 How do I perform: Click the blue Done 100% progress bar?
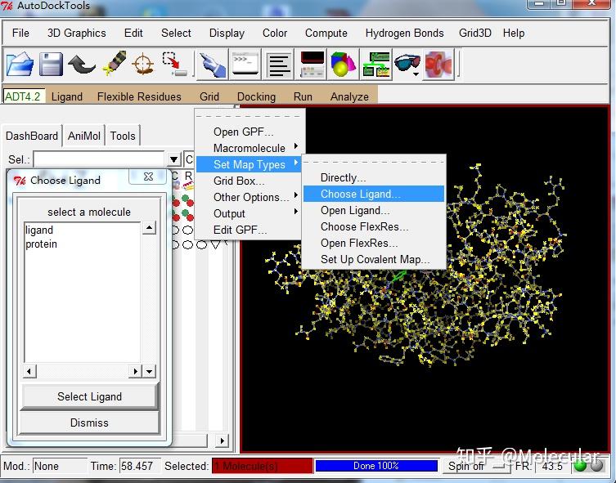click(375, 466)
